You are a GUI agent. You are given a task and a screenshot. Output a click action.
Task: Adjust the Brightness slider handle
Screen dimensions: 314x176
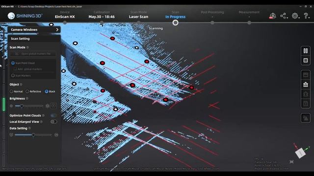[x=22, y=106]
